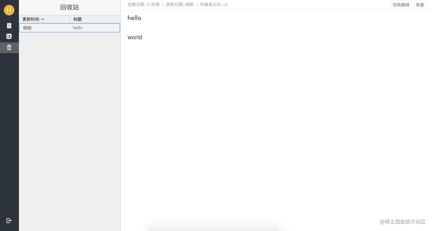The width and height of the screenshot is (432, 231).
Task: Click 恢复 to restore the note
Action: (x=420, y=5)
